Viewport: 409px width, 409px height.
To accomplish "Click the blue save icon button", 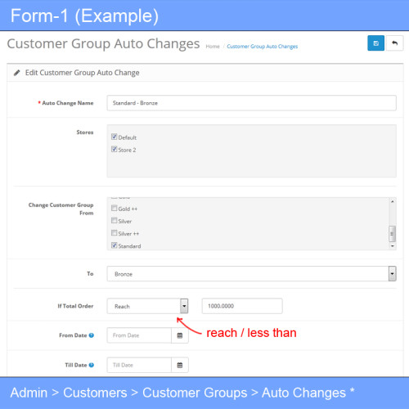I will (x=375, y=43).
